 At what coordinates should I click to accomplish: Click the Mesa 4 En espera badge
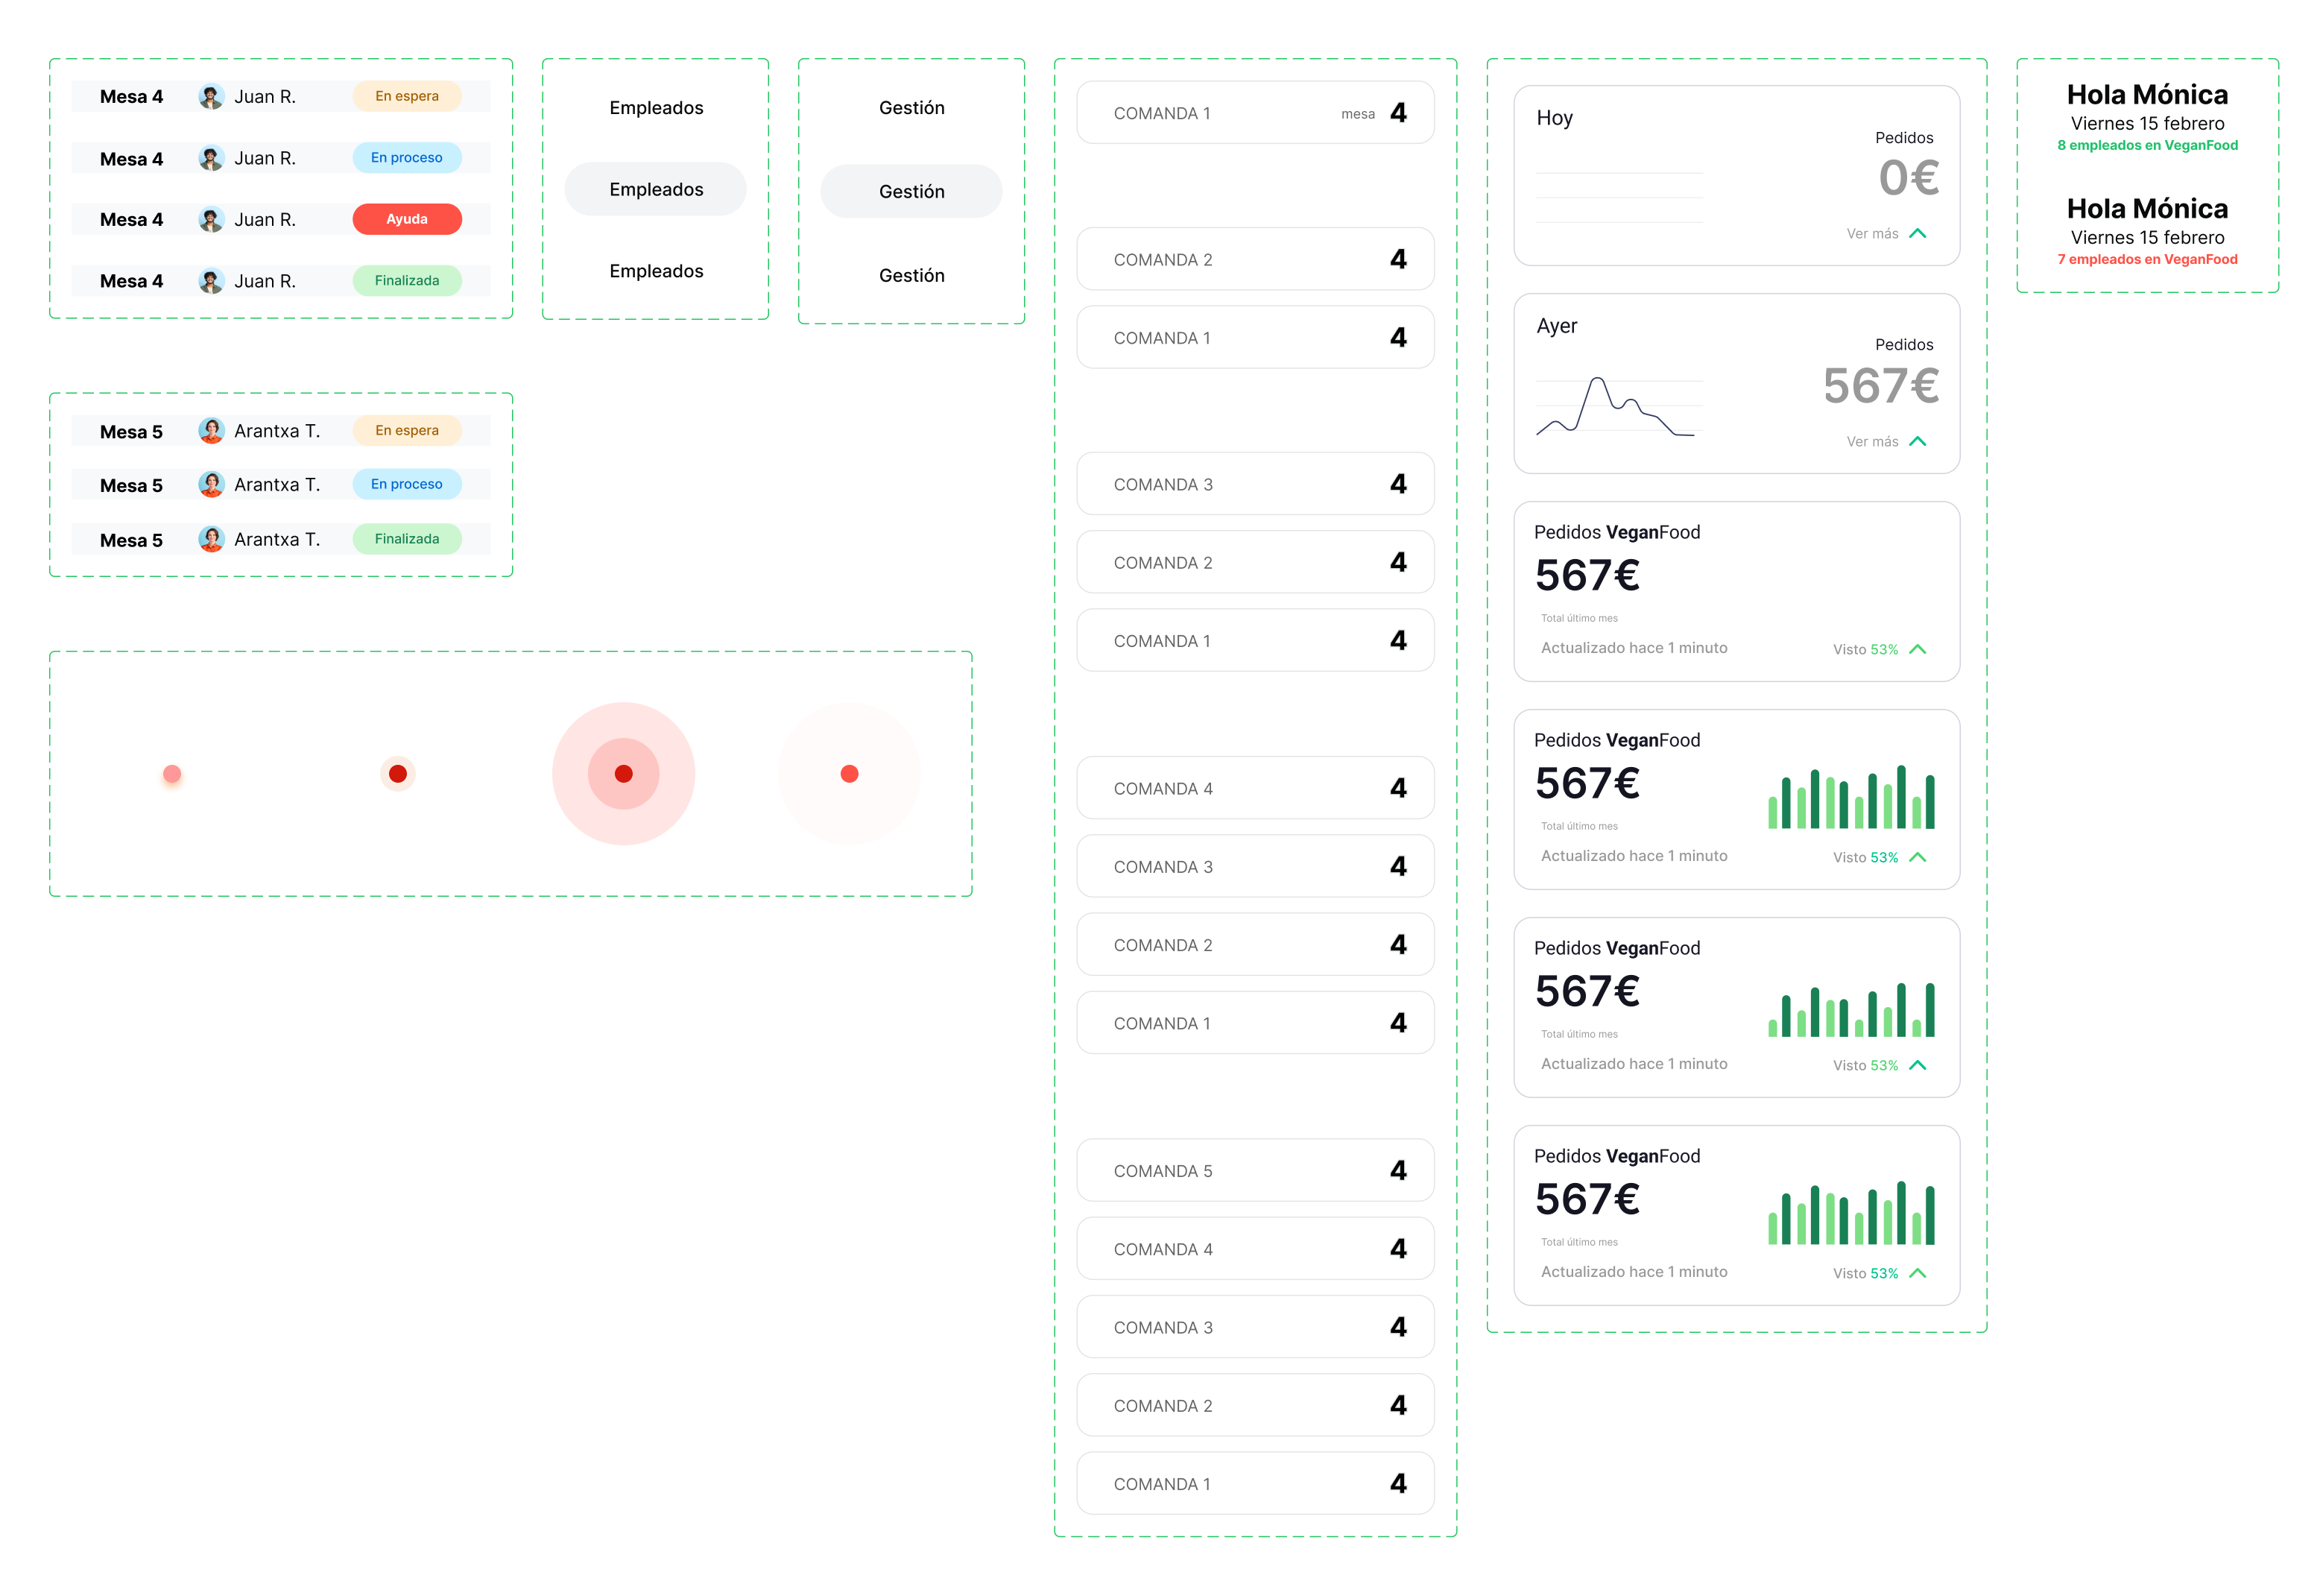407,96
